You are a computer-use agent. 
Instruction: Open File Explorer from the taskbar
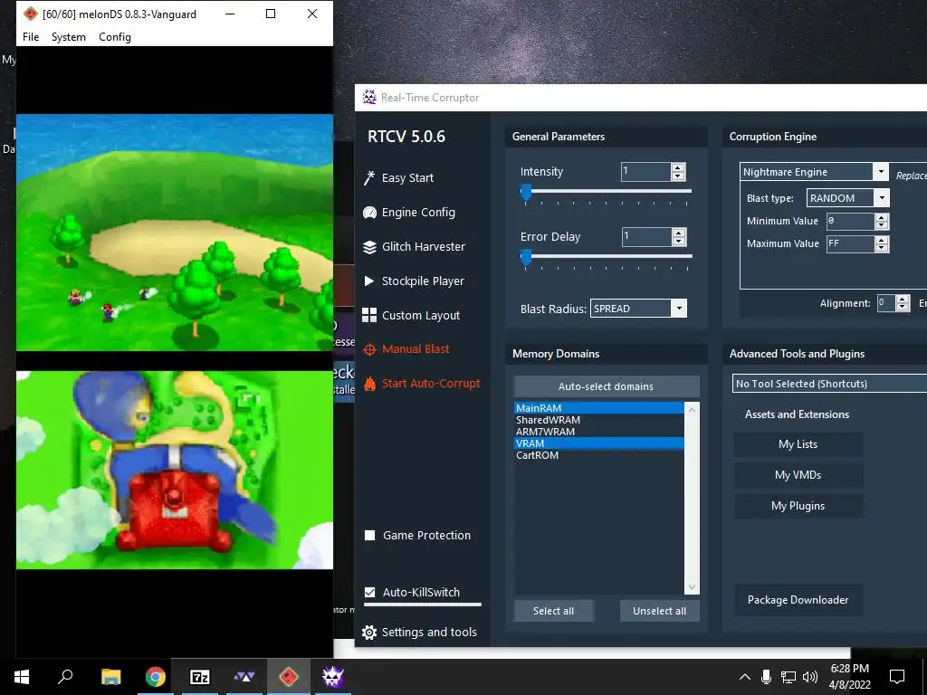coord(110,677)
